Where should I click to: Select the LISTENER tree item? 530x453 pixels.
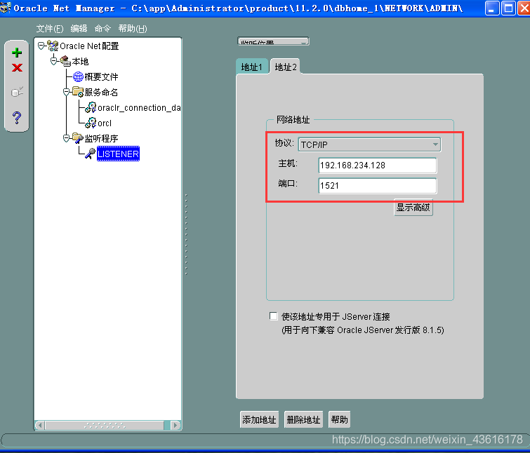pyautogui.click(x=118, y=154)
